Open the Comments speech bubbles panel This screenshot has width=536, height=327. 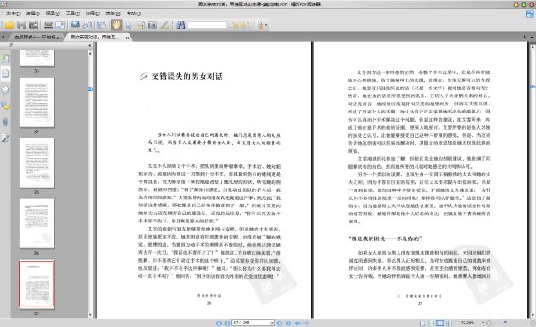pyautogui.click(x=5, y=105)
